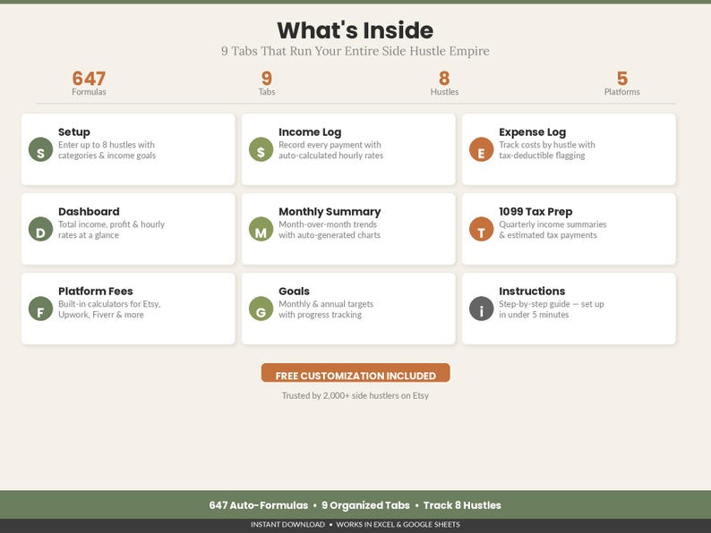Click the gray Instructions info icon

[x=482, y=309]
